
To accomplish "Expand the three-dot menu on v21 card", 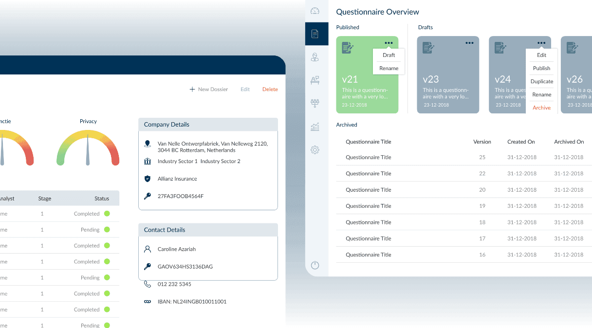I will 388,43.
